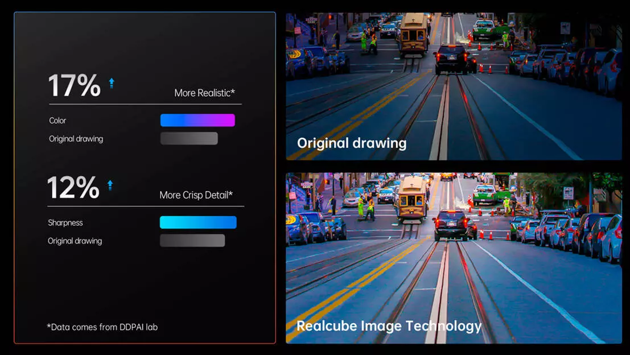The width and height of the screenshot is (630, 355).
Task: Click the purple gradient Color bar
Action: [197, 120]
